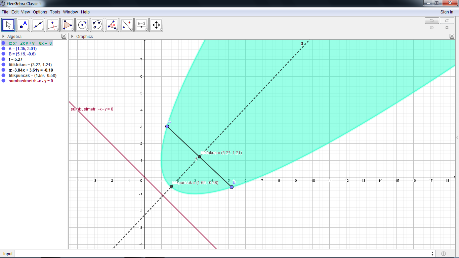This screenshot has height=258, width=459.
Task: Hide the conic c in the Algebra view
Action: 4,43
